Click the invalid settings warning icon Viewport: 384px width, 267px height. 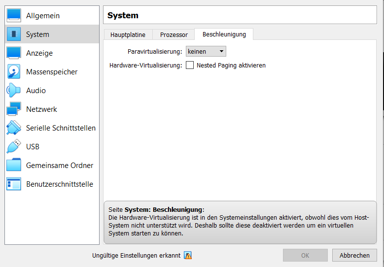coord(188,255)
